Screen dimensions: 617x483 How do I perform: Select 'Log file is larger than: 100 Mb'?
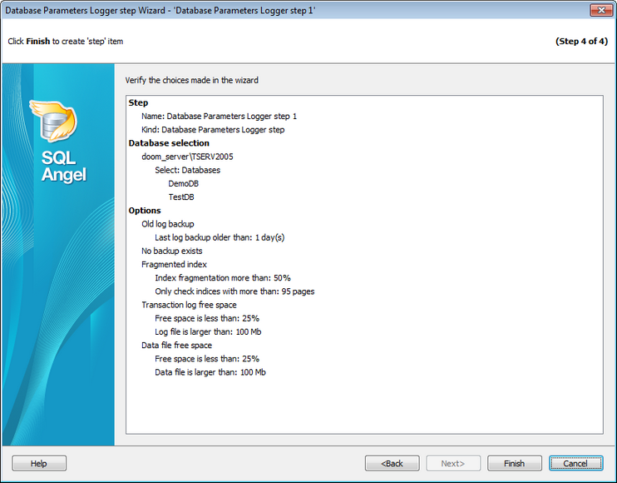point(208,331)
